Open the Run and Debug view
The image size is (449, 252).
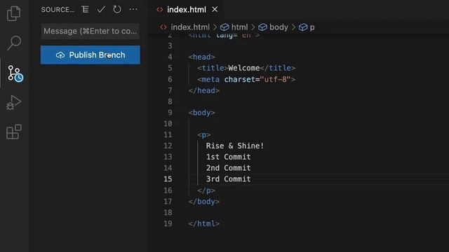[14, 103]
